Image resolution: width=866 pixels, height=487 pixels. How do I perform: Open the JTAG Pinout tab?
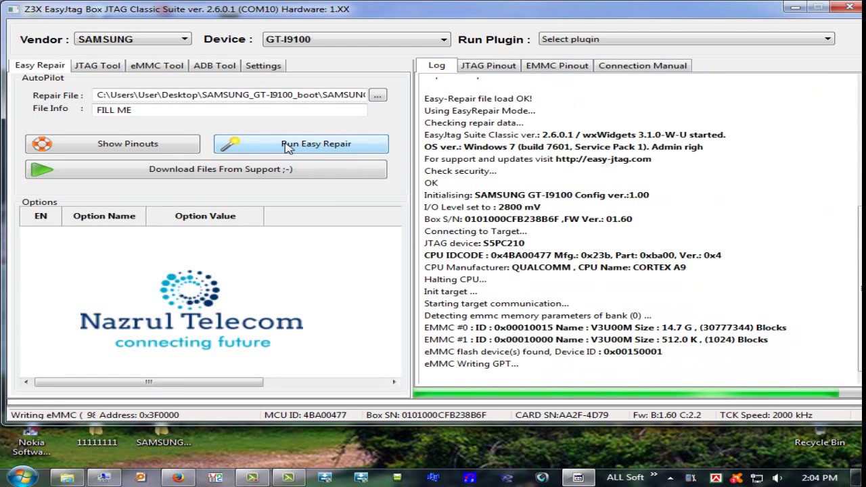488,66
